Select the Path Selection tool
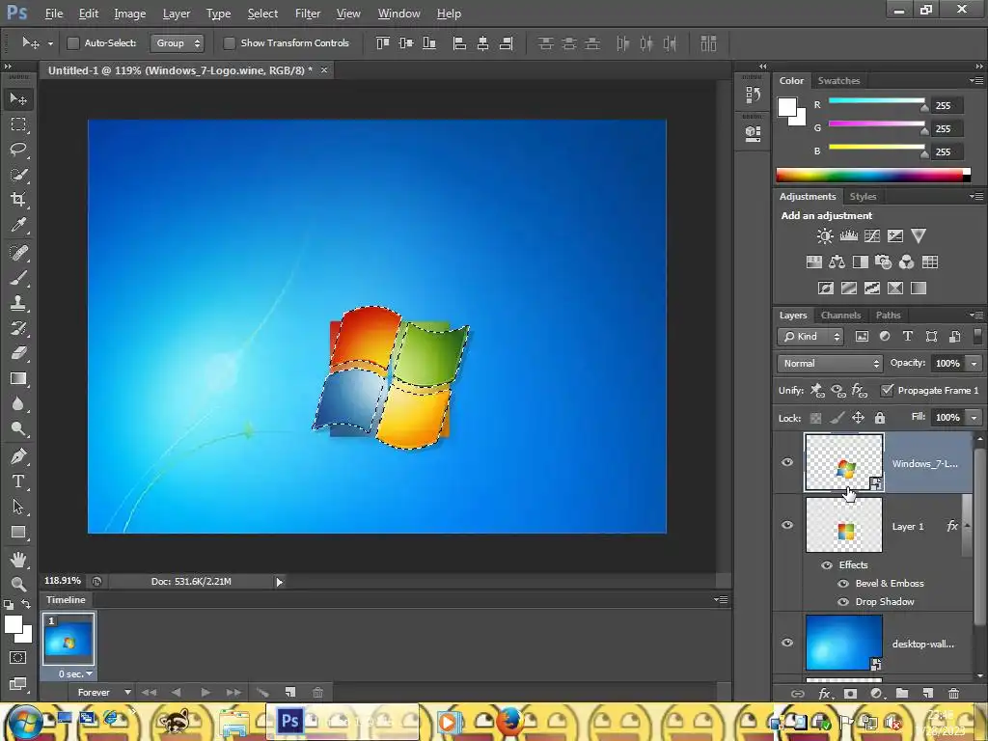Image resolution: width=988 pixels, height=741 pixels. [18, 507]
